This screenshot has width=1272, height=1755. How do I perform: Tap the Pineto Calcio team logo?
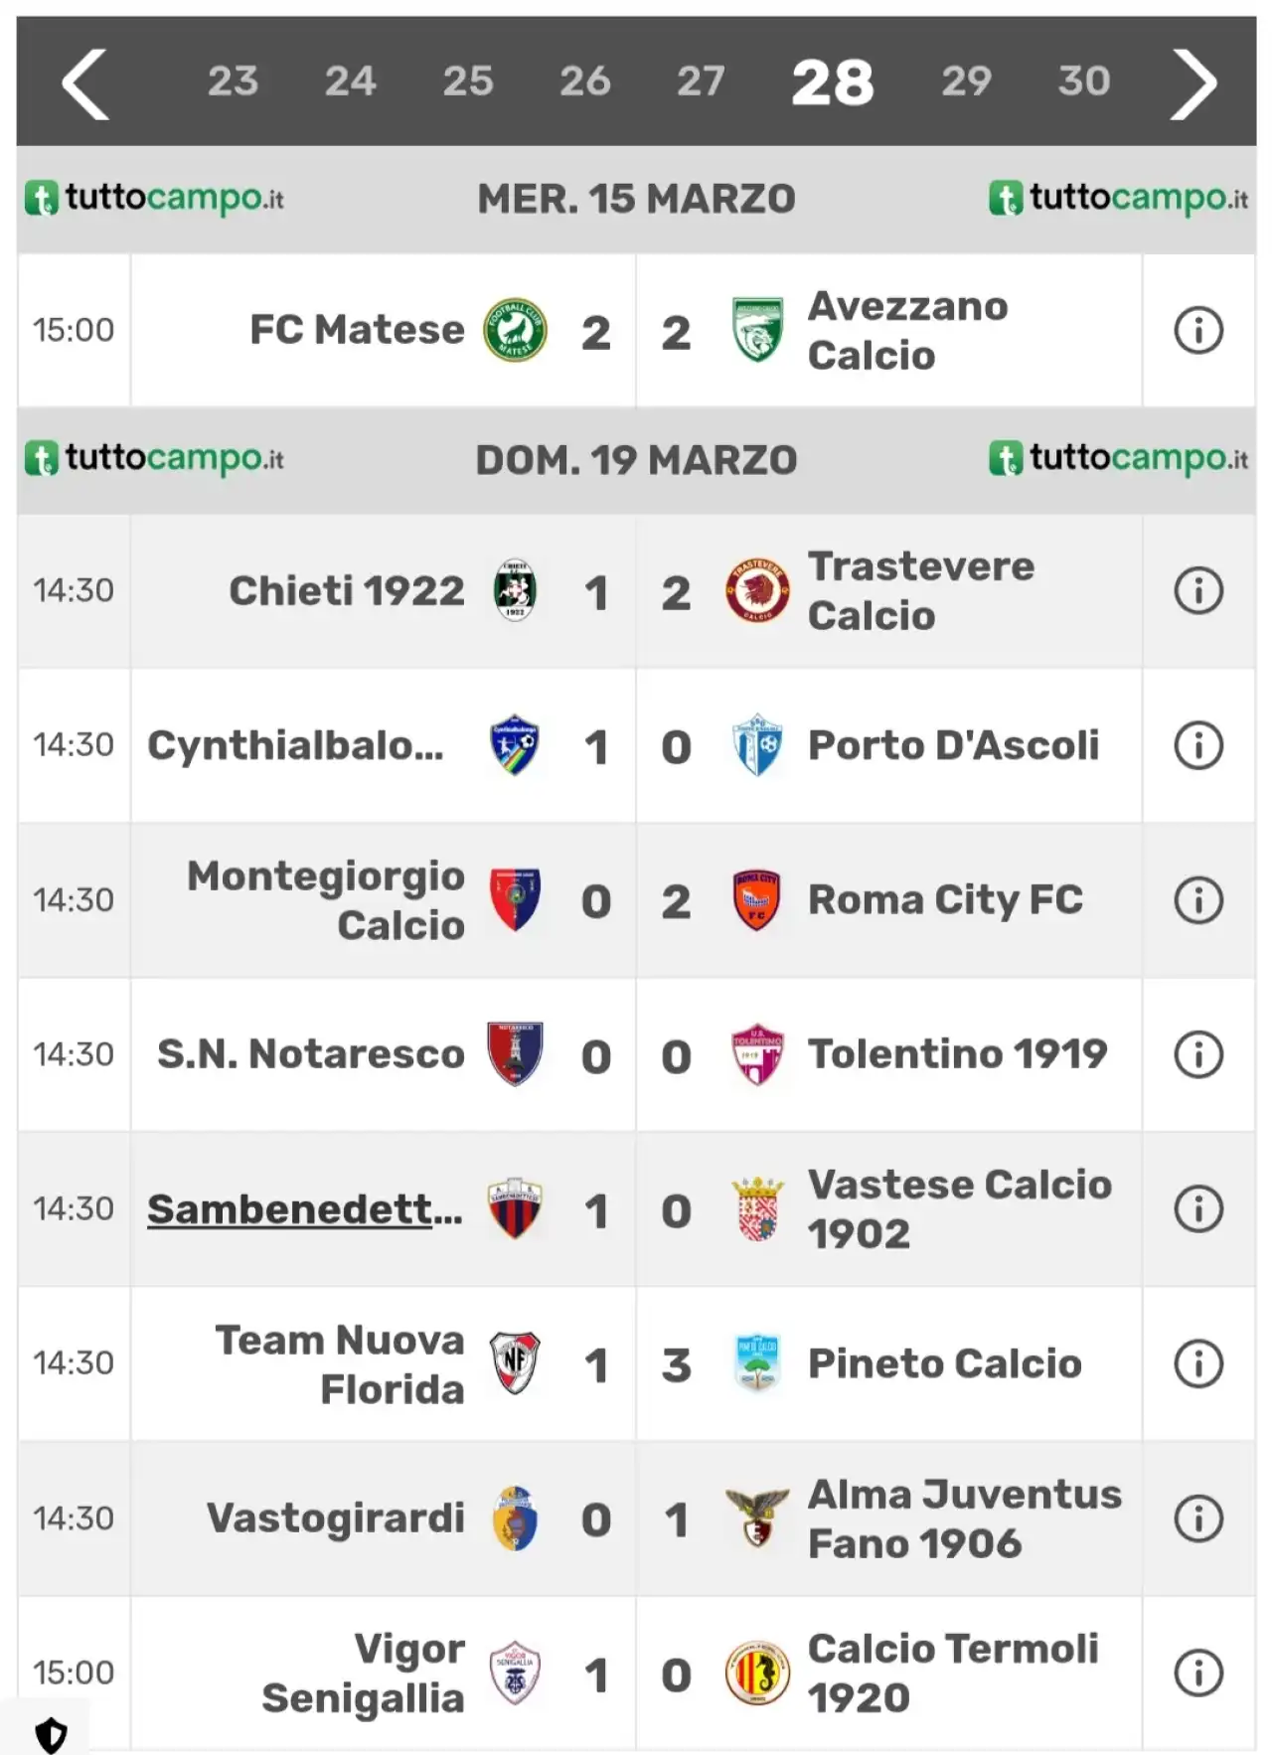click(x=757, y=1362)
